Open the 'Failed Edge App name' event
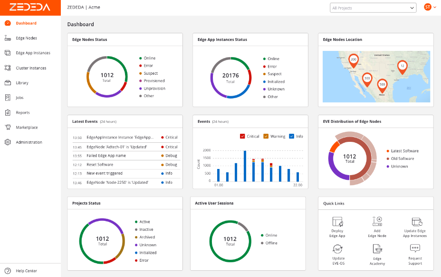This screenshot has width=441, height=277. pos(106,156)
